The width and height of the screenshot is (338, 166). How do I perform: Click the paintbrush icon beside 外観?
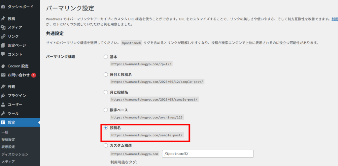click(3, 87)
